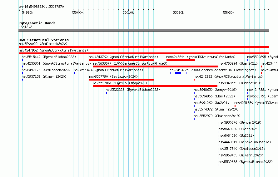The image size is (278, 177).
Task: Select the esv3638677 (1000GenomesConsortiumPhase3) label
Action: 130,63
